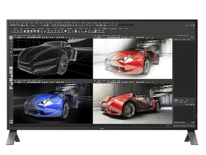Open the Animation menu set dropdown
This screenshot has height=155, width=206.
click(15, 25)
